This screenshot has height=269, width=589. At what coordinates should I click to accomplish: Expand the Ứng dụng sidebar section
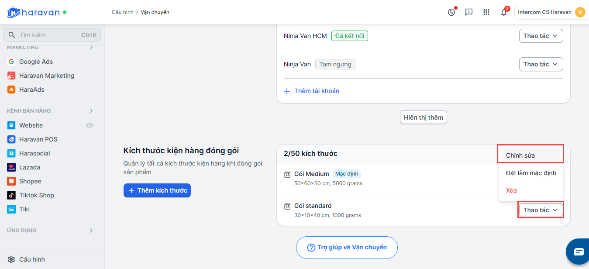click(91, 231)
